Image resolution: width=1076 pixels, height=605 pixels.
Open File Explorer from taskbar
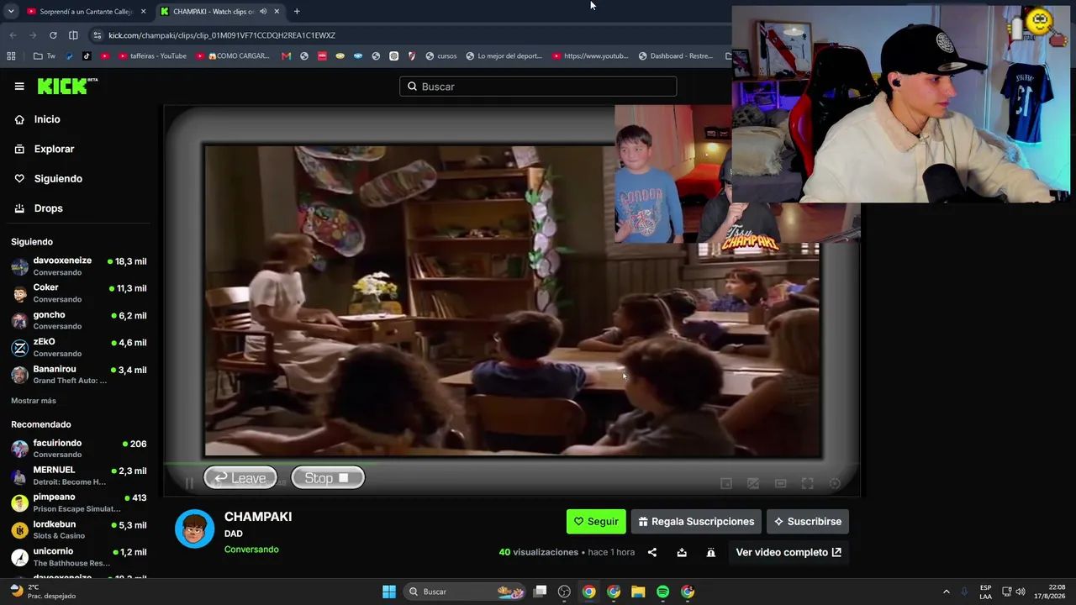(638, 592)
